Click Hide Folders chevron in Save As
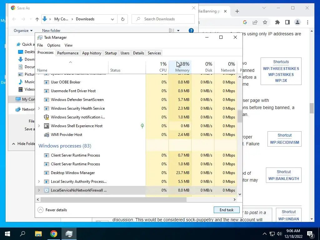This screenshot has width=320, height=240. pos(13,144)
